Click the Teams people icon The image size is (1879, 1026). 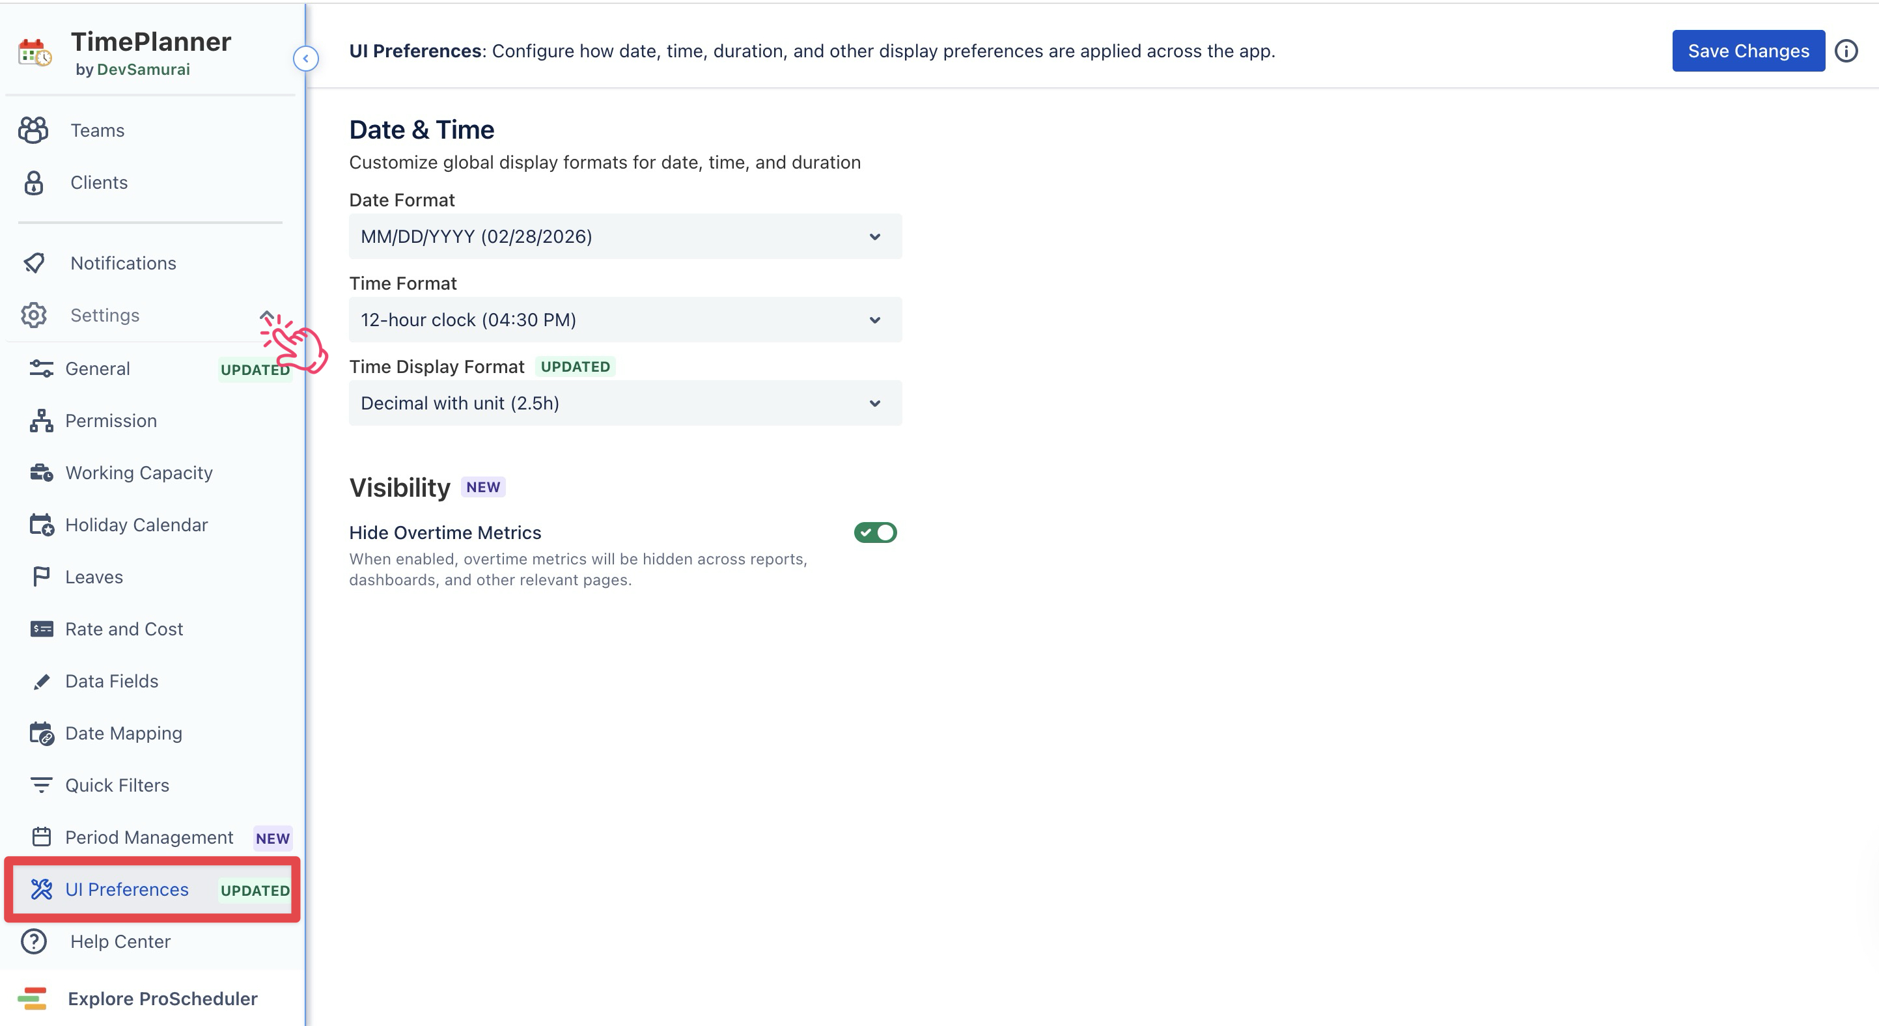point(34,131)
